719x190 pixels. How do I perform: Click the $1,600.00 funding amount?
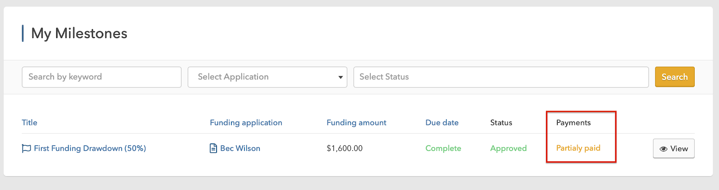(x=345, y=148)
